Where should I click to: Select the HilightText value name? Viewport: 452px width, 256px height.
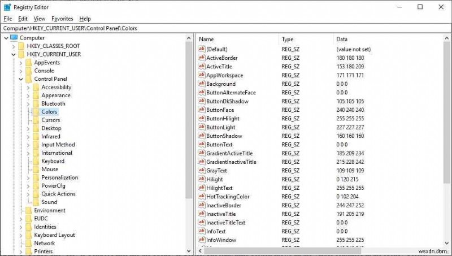[219, 188]
